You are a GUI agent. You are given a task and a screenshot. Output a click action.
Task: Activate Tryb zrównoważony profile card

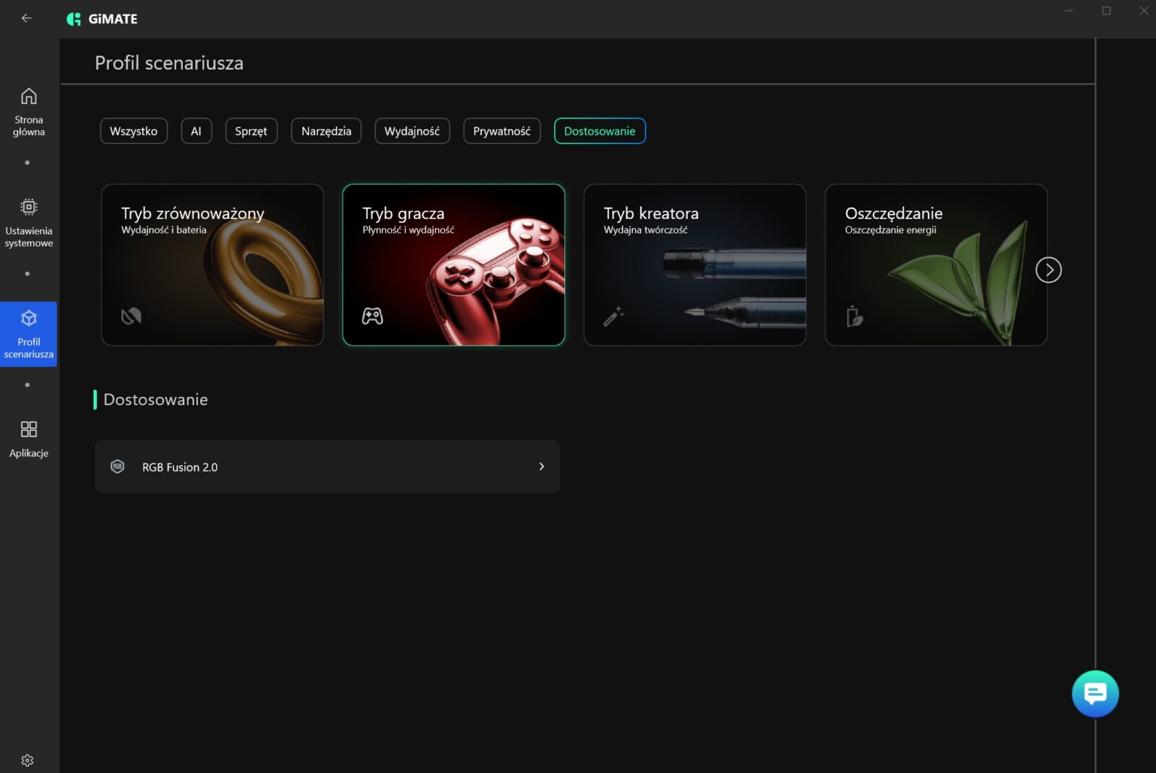tap(212, 265)
